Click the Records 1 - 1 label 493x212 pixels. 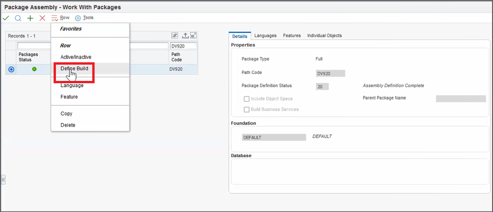22,36
